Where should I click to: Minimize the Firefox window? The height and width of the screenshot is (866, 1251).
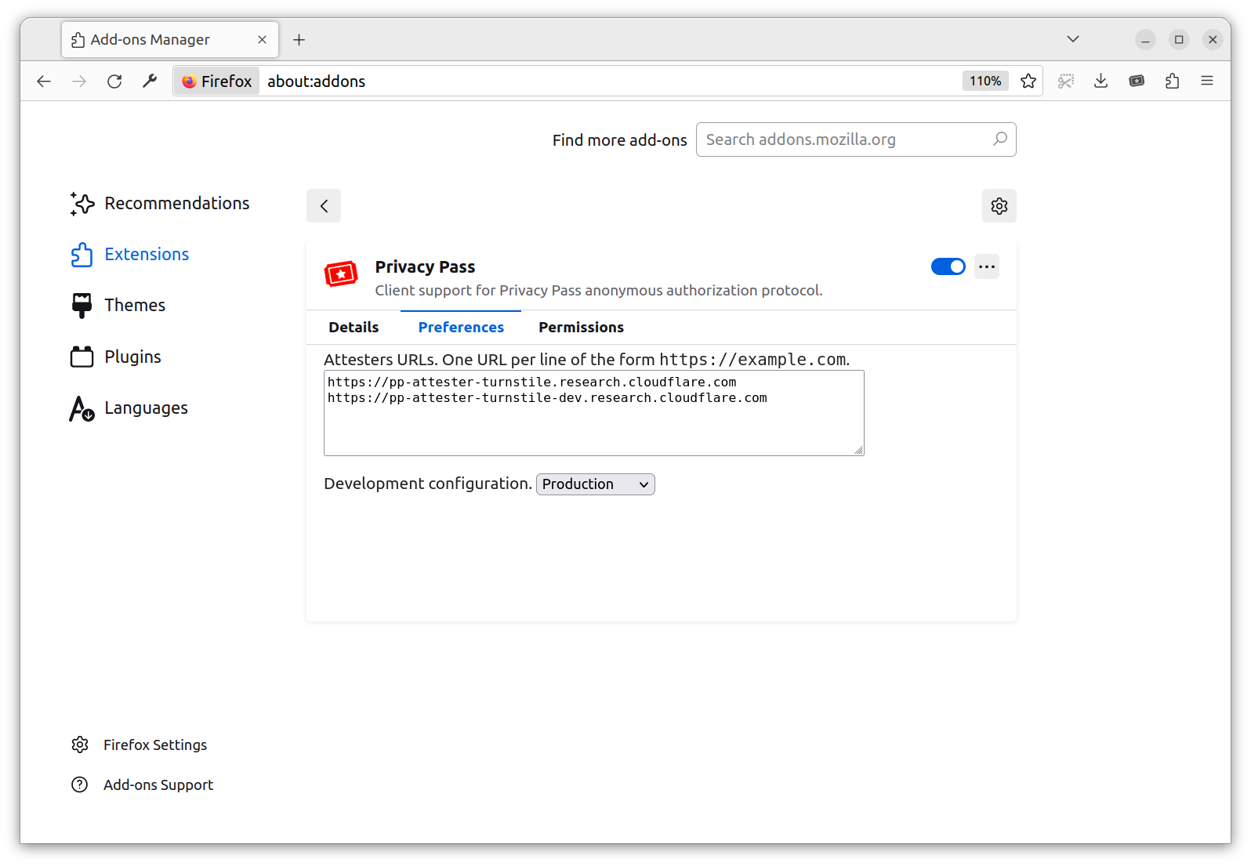tap(1145, 40)
